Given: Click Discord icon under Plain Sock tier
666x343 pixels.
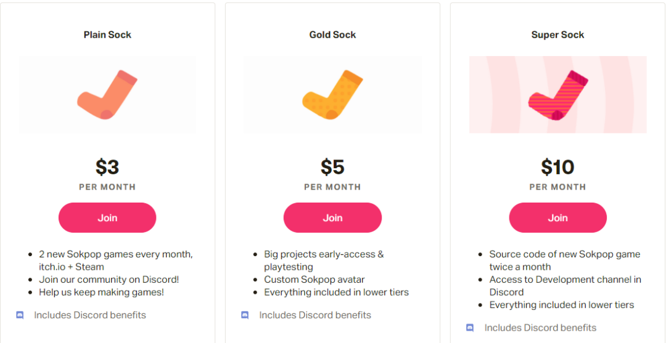Looking at the screenshot, I should [x=20, y=315].
